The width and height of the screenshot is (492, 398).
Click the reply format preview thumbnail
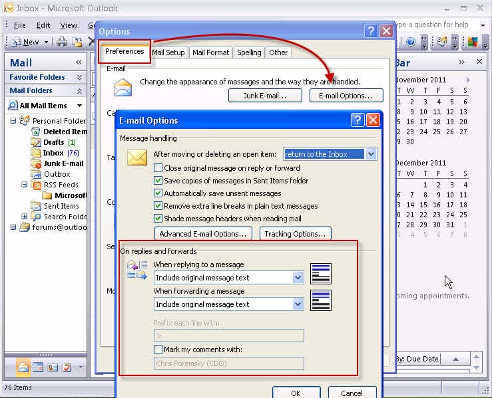(x=321, y=274)
